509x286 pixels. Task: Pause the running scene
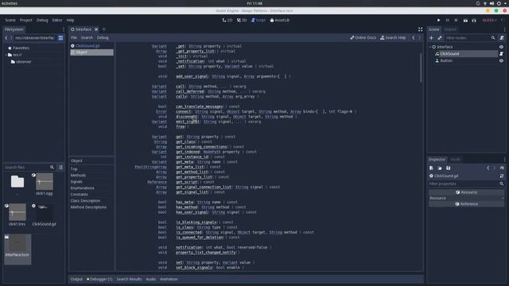447,20
